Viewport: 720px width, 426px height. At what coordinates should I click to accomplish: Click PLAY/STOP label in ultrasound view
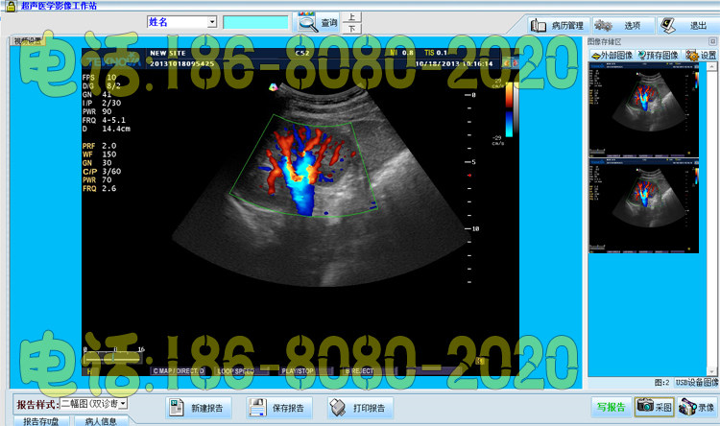tap(298, 371)
